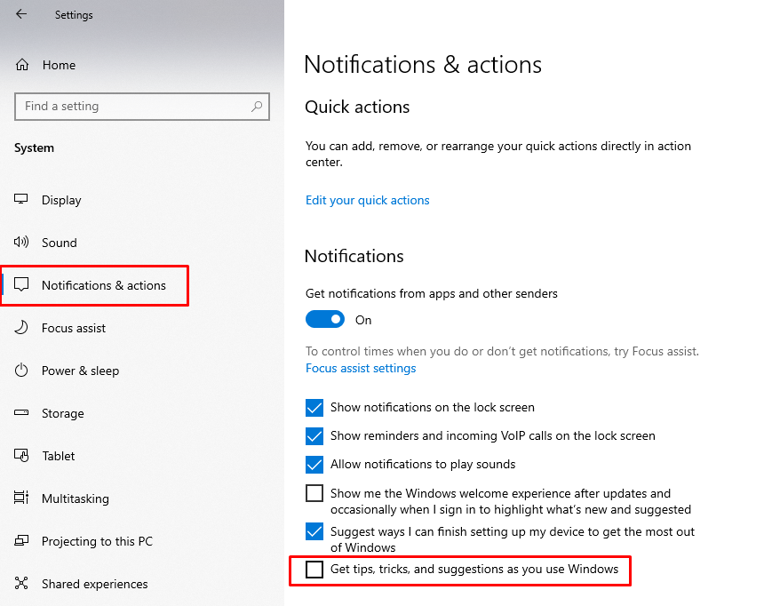Click the Focus assist moon icon
764x606 pixels.
(22, 328)
